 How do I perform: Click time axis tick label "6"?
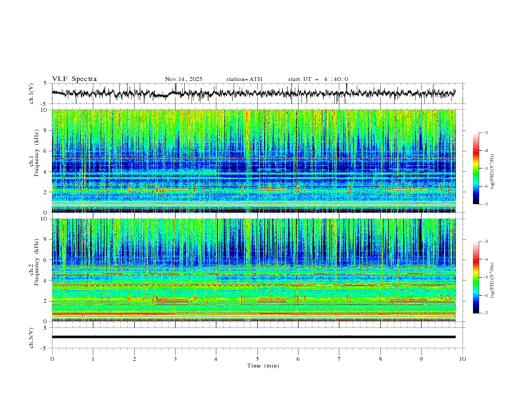[298, 359]
